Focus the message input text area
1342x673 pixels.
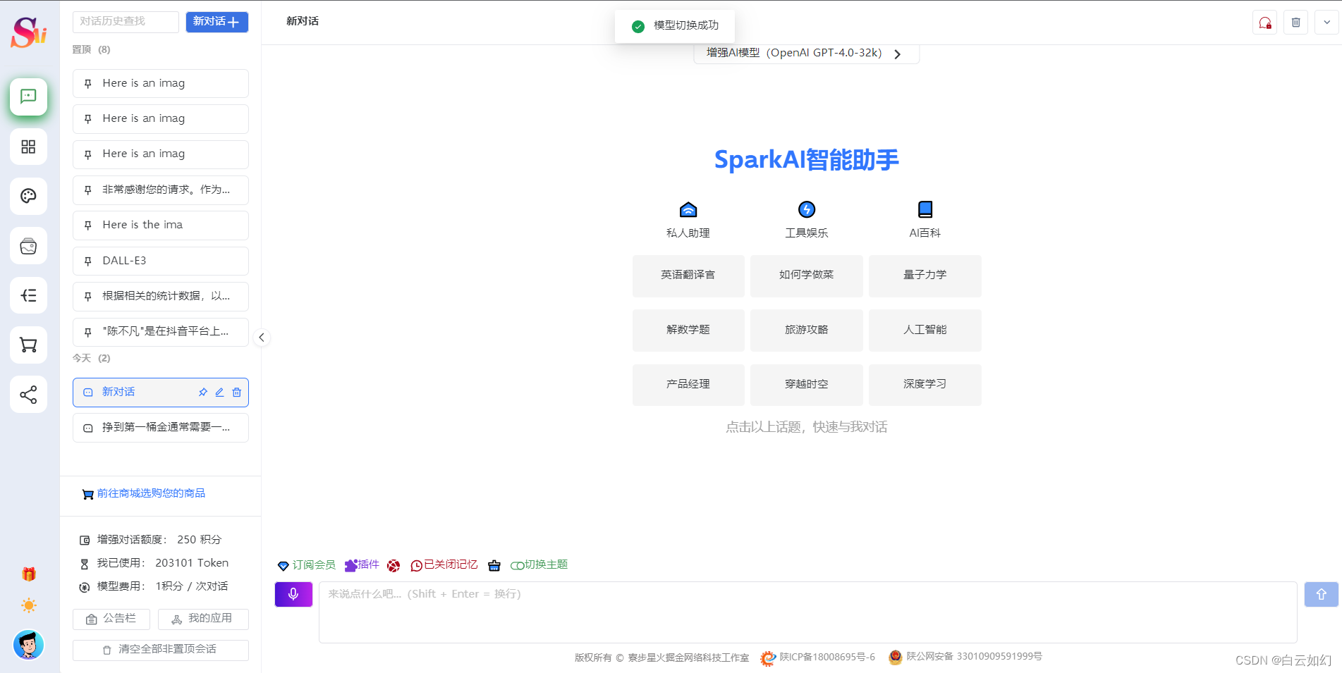(x=807, y=612)
